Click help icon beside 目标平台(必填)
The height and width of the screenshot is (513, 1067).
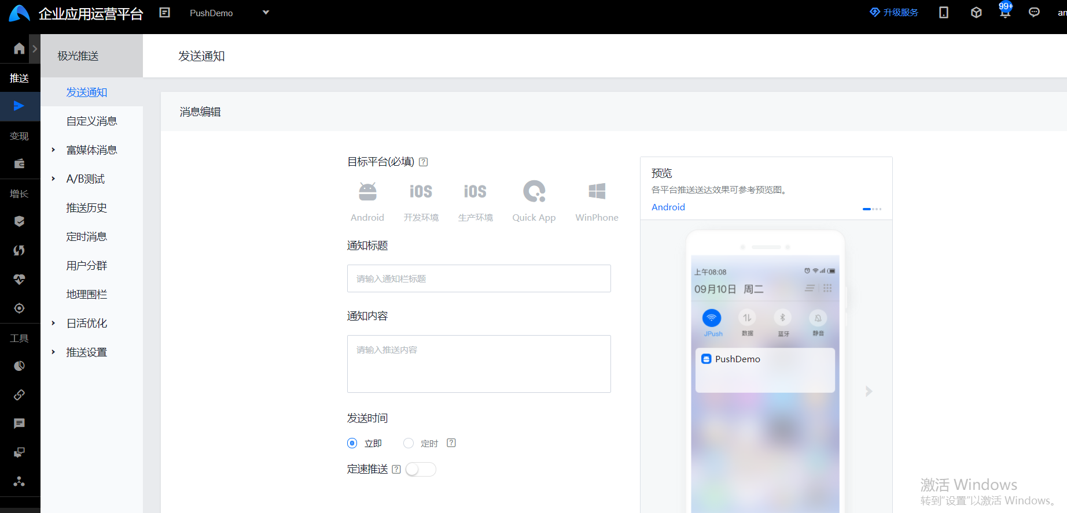click(424, 162)
